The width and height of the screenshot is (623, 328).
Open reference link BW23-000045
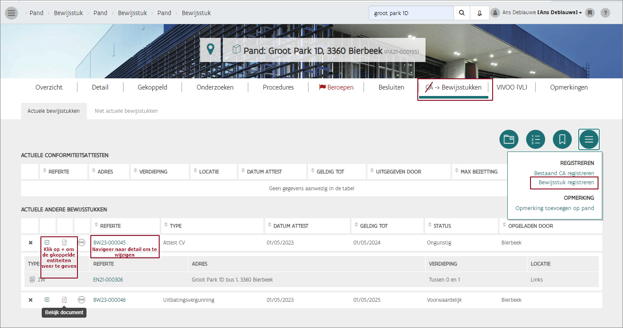(109, 243)
